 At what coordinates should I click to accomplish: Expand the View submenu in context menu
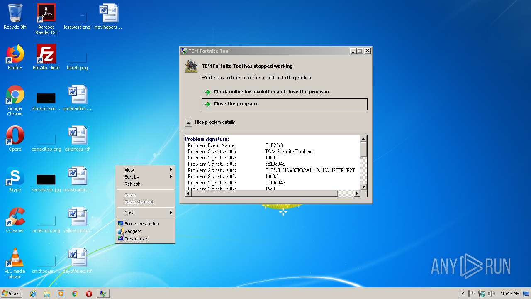[145, 170]
